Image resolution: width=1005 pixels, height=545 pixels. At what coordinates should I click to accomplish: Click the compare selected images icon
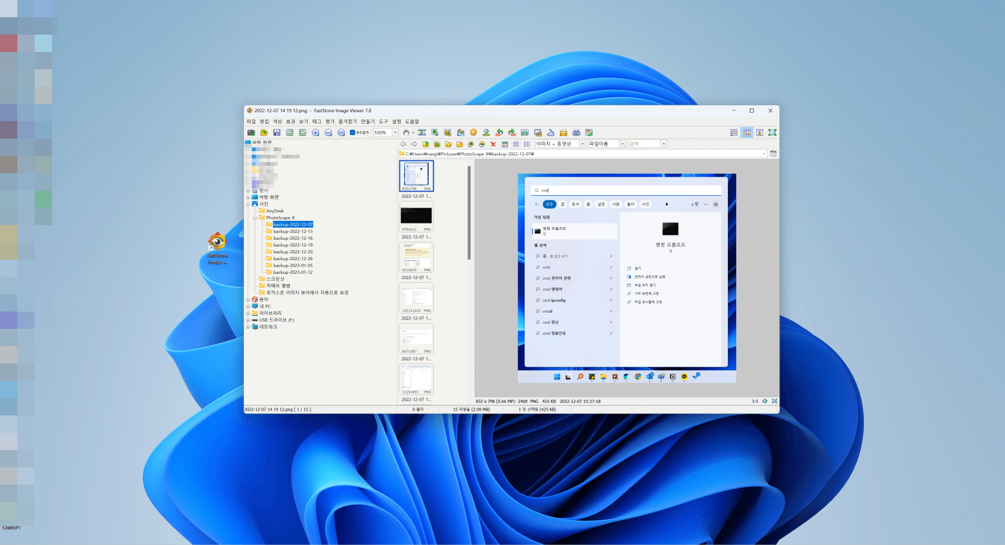[x=525, y=133]
